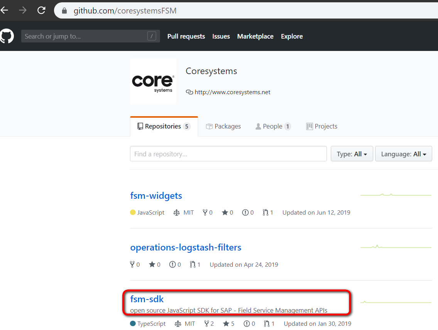This screenshot has width=438, height=330.
Task: Click 'Updated on Jun 12, 2019' text
Action: (316, 213)
